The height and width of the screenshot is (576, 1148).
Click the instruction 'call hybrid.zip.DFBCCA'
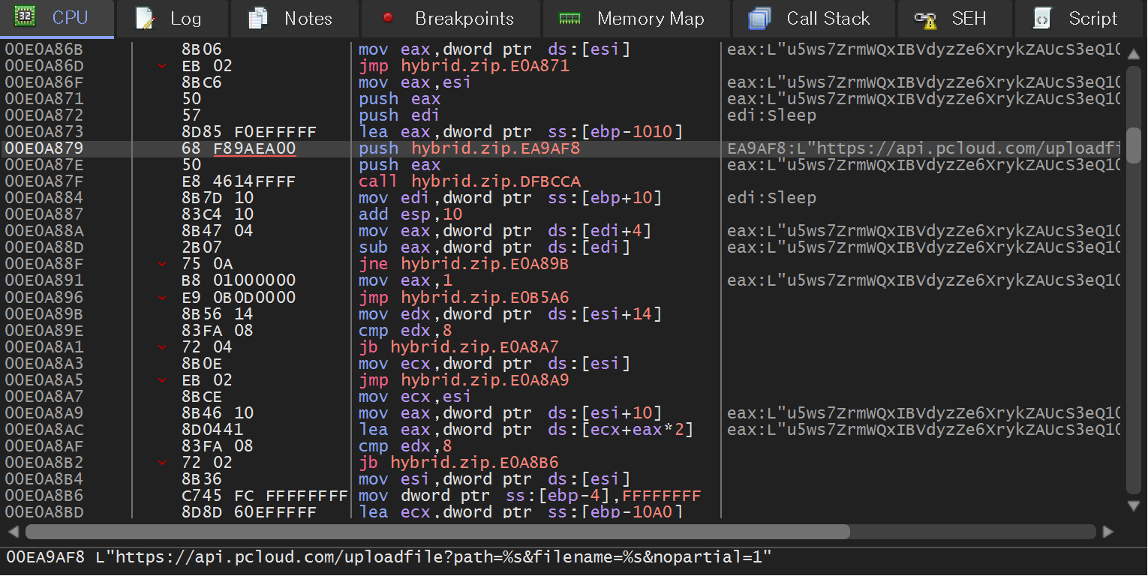(x=469, y=181)
